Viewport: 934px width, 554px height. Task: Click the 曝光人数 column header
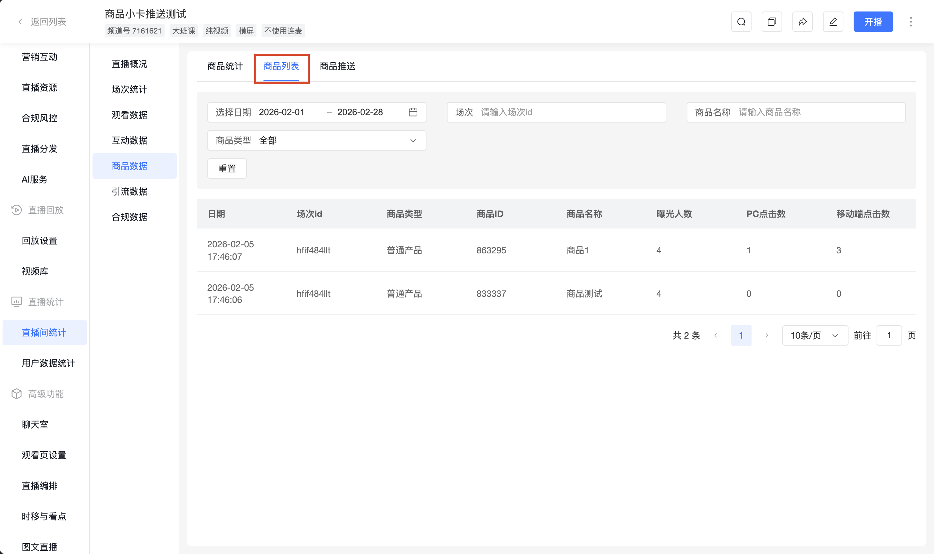(x=674, y=213)
